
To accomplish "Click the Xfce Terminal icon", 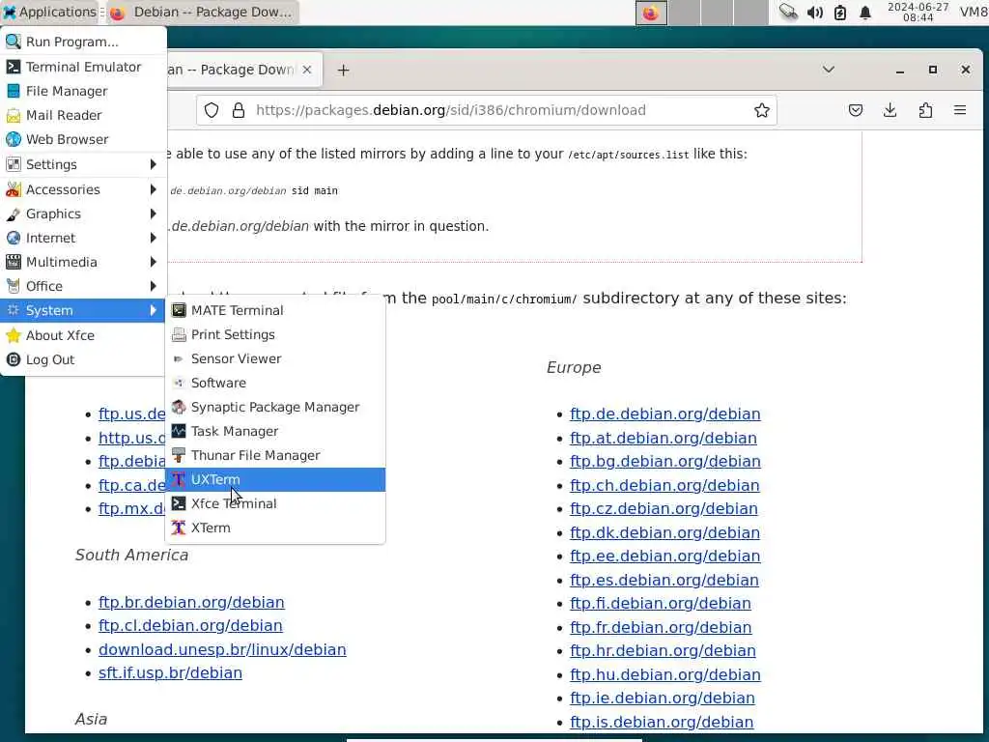I will click(179, 503).
